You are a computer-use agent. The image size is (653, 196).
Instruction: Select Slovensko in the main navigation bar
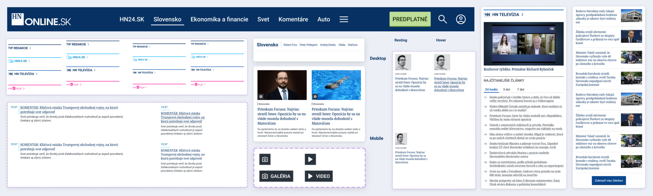click(167, 19)
